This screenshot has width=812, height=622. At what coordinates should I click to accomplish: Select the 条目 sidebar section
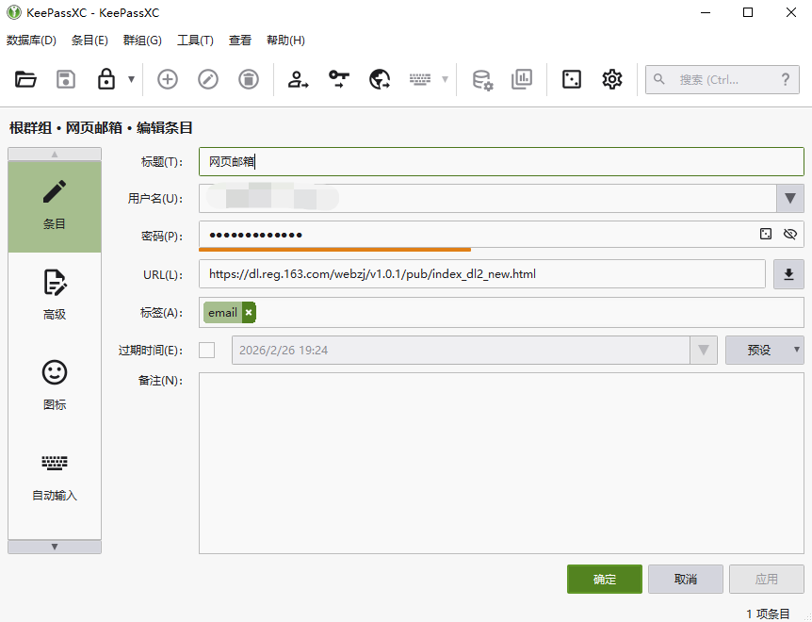coord(55,206)
